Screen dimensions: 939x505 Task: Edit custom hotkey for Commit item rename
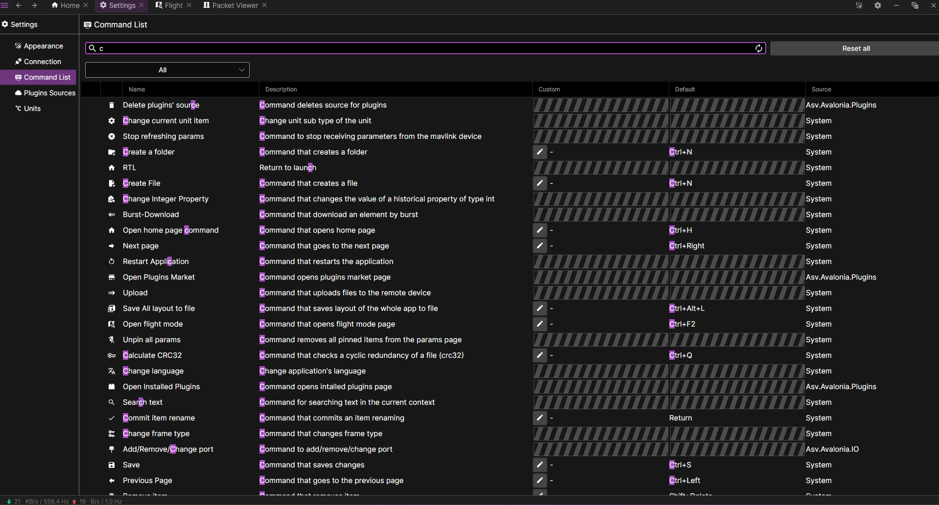click(540, 418)
